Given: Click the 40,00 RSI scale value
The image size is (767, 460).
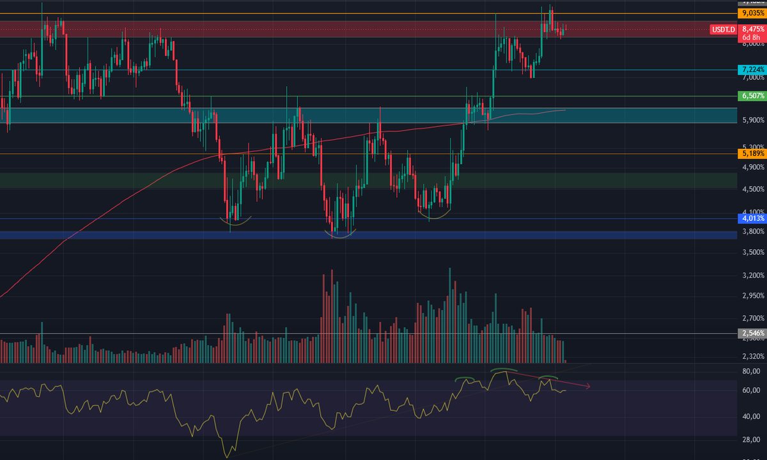Looking at the screenshot, I should point(751,417).
